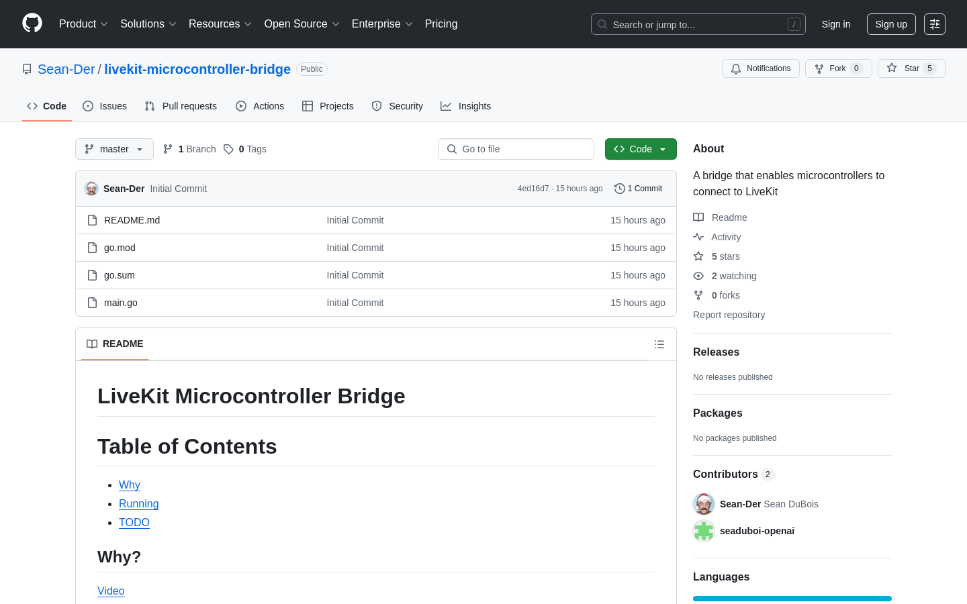967x604 pixels.
Task: Expand the Open Source menu
Action: [302, 24]
